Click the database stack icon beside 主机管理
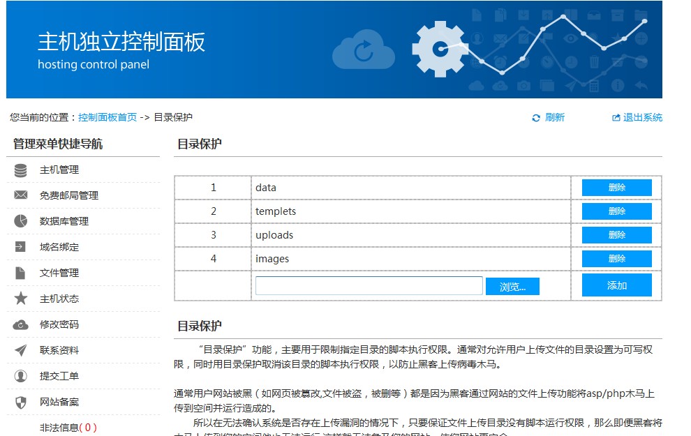This screenshot has width=691, height=436. point(21,170)
